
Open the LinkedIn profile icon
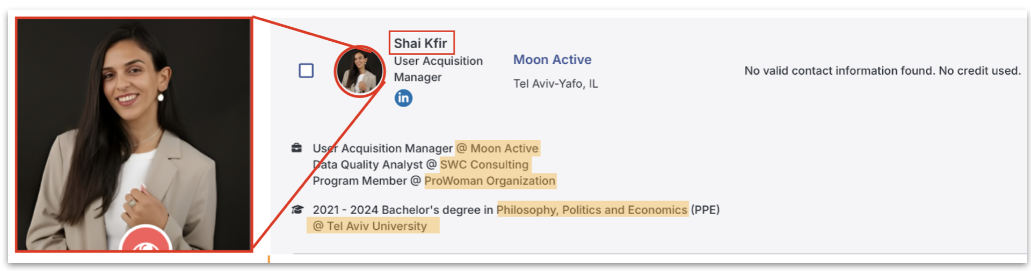click(403, 98)
